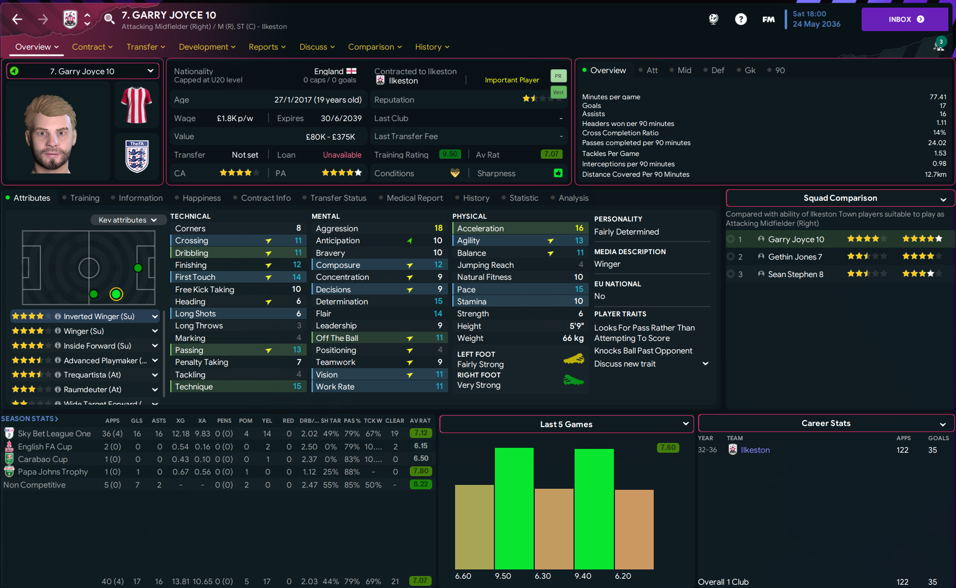Viewport: 956px width, 588px height.
Task: Open the Development menu
Action: pos(207,47)
